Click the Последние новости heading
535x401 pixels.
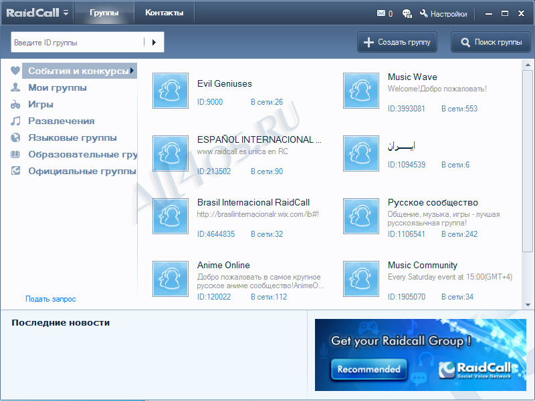pyautogui.click(x=61, y=323)
